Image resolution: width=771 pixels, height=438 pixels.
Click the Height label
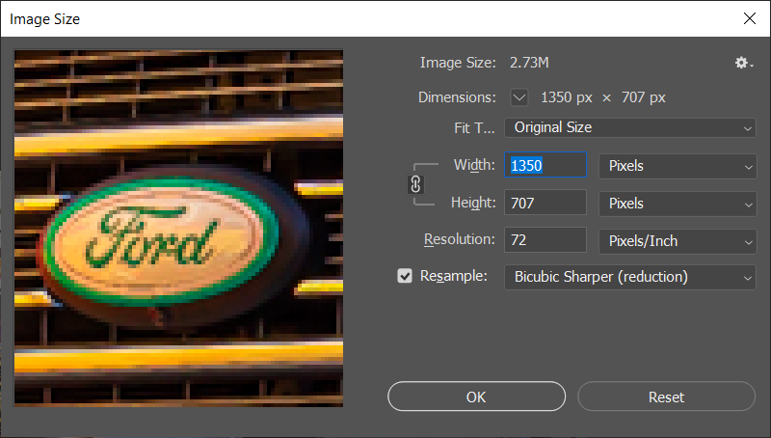point(473,203)
